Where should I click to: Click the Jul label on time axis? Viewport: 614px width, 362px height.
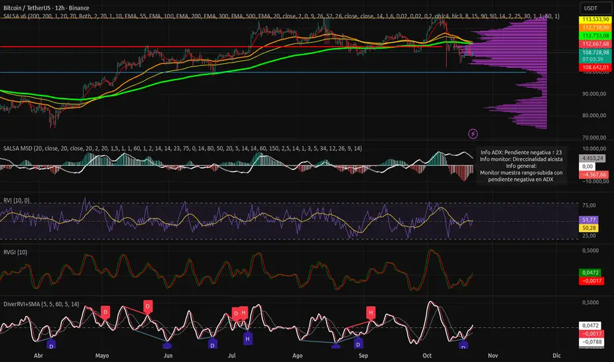232,355
